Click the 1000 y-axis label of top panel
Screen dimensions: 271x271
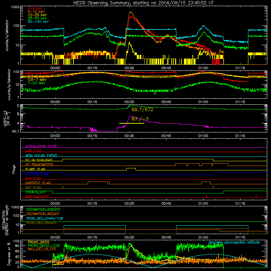15,7
